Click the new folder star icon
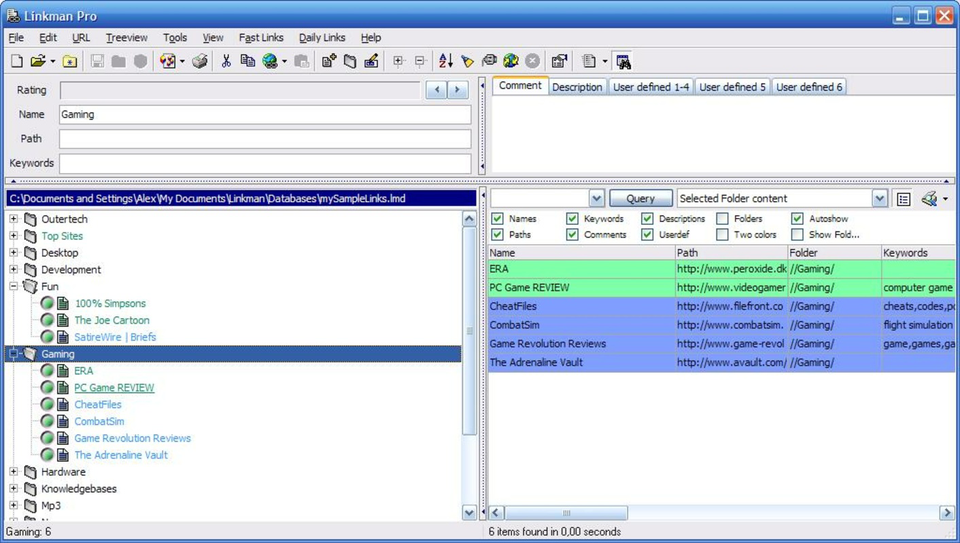 (x=69, y=61)
